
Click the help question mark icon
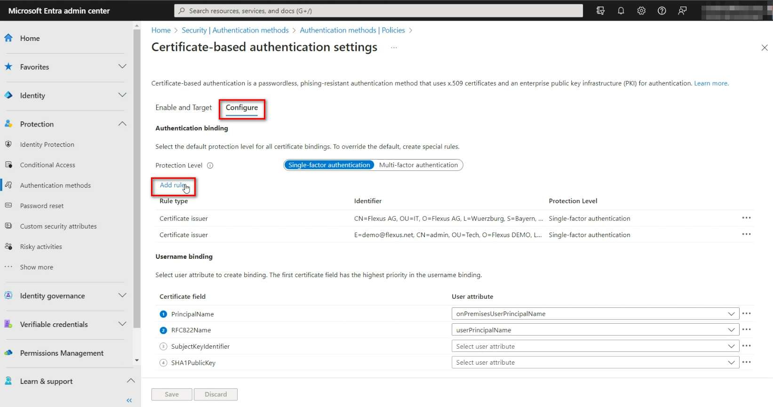[x=661, y=11]
